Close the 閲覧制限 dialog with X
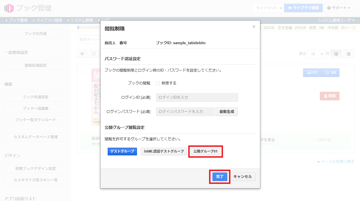 [254, 27]
